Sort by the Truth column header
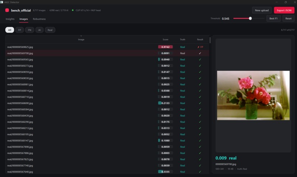Image resolution: width=297 pixels, height=177 pixels. tap(183, 39)
